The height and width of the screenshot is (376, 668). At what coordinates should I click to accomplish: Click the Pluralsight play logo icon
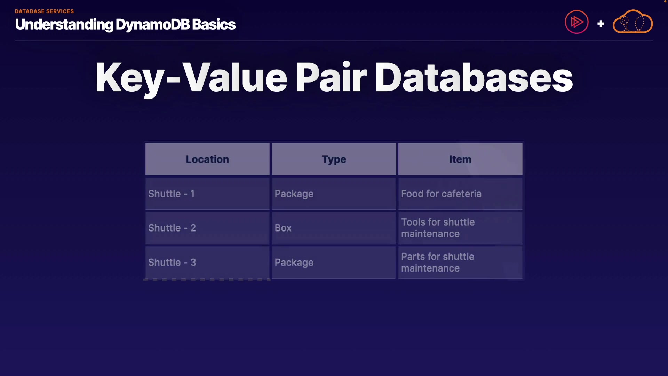click(576, 22)
